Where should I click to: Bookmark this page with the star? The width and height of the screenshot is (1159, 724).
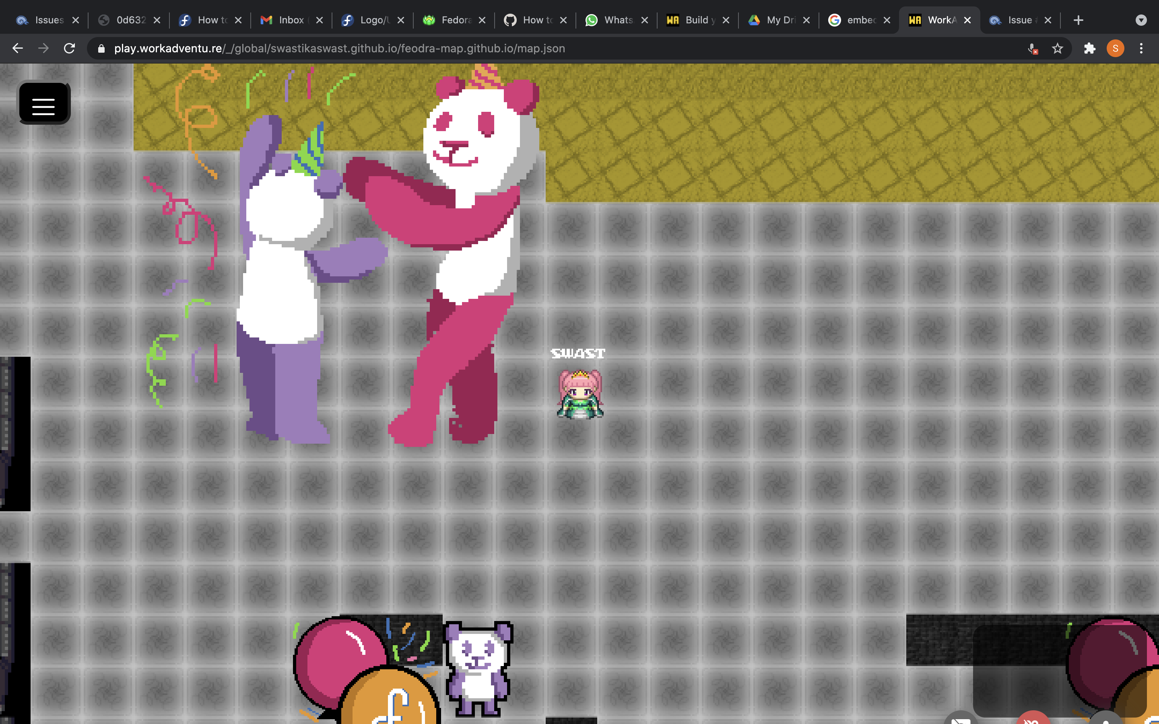1058,48
